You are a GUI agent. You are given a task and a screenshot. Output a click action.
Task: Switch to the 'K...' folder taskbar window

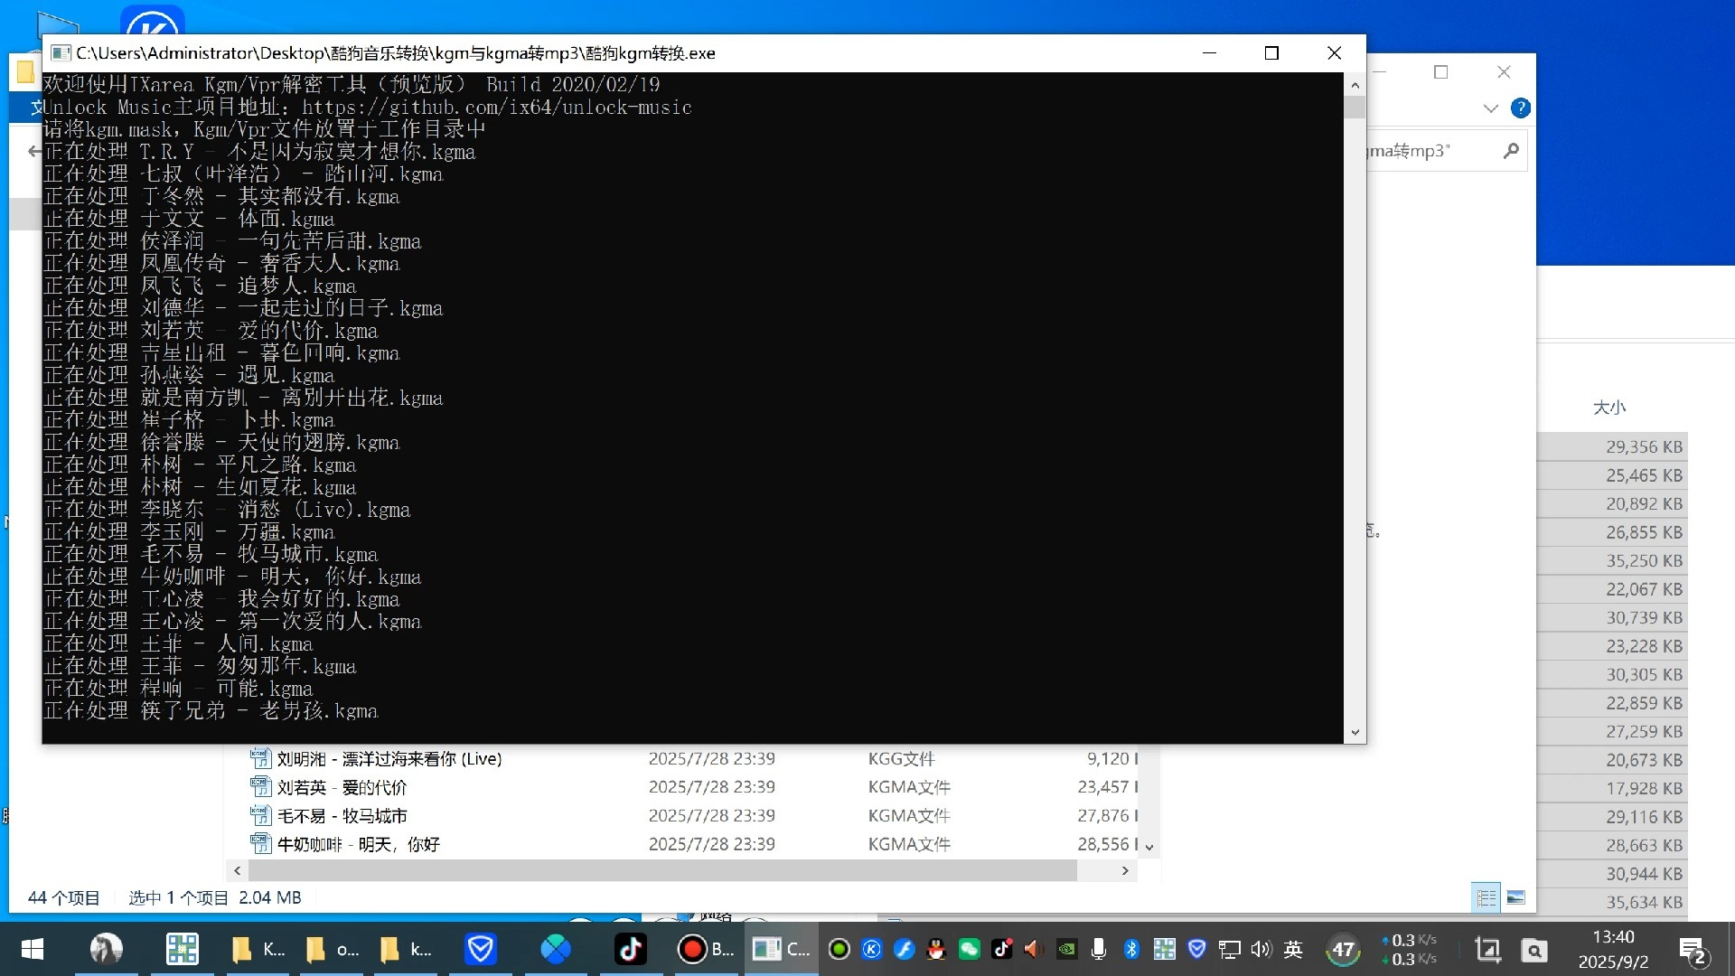[258, 949]
